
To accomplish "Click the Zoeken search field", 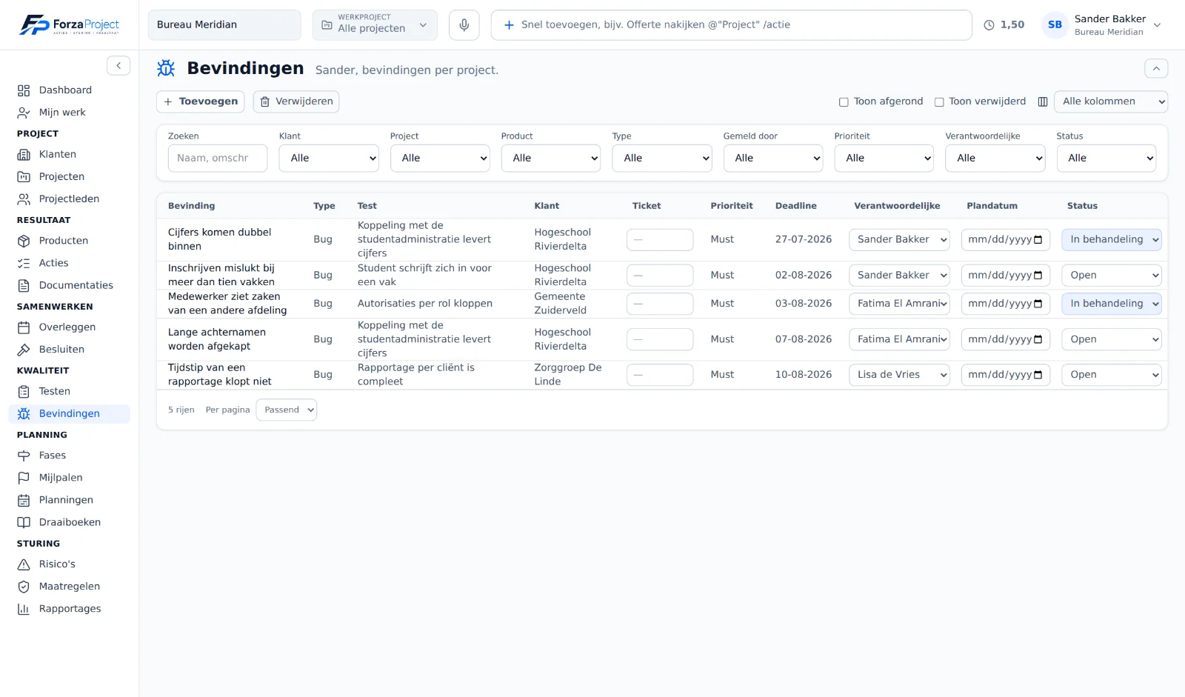I will (x=218, y=159).
